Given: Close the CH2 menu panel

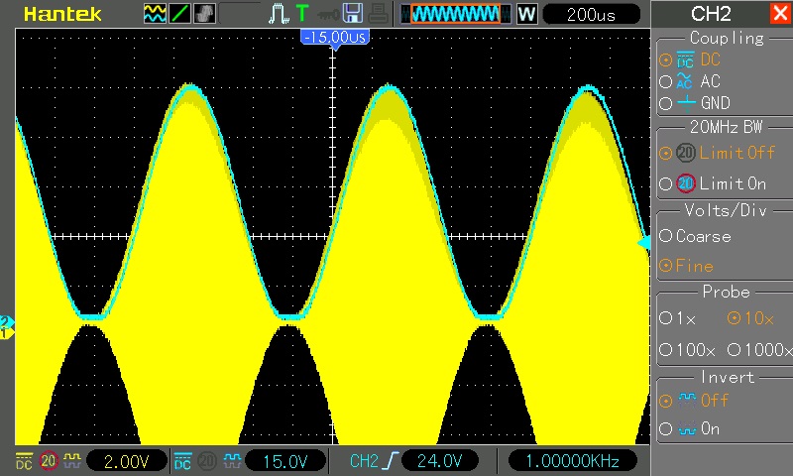Looking at the screenshot, I should [x=779, y=14].
